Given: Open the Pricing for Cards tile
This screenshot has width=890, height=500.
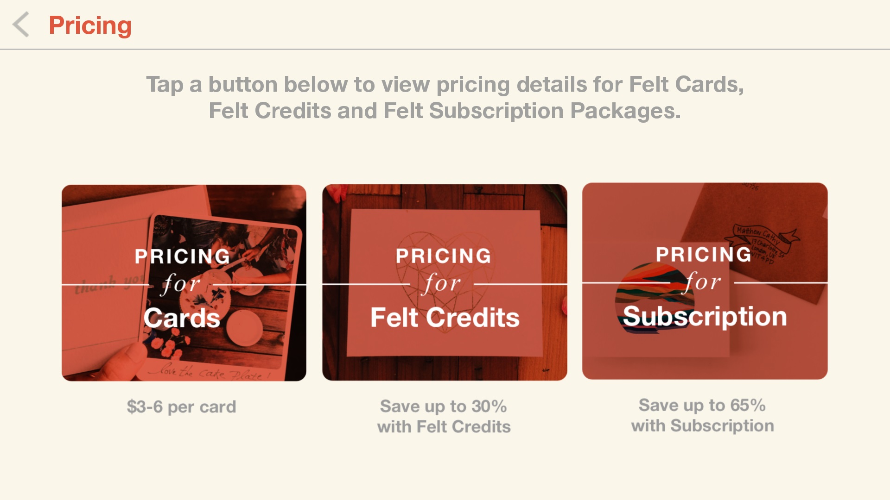Looking at the screenshot, I should [x=184, y=283].
